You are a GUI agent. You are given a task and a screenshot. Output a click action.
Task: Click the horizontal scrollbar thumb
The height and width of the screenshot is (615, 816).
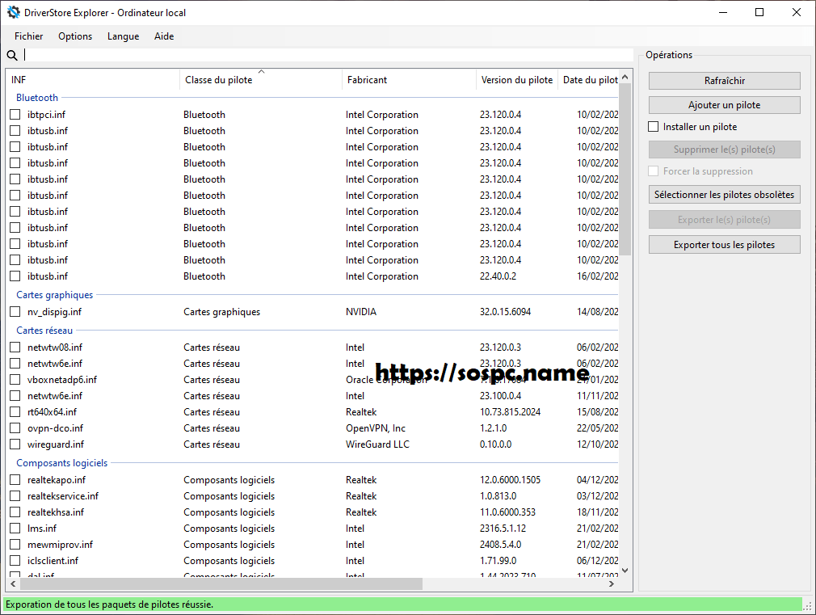point(220,583)
